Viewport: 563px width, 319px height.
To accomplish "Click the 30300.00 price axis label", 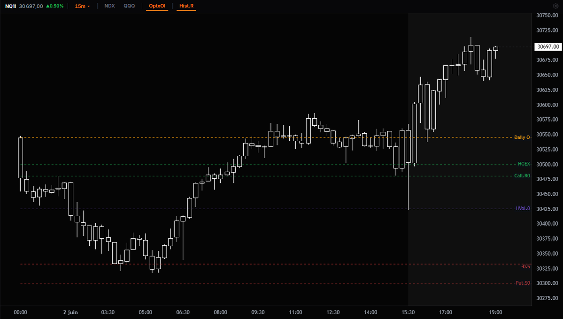I will (547, 283).
